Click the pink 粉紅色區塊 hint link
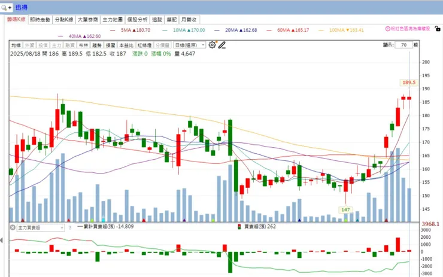Image resolution: width=443 pixels, height=277 pixels. coord(410,29)
